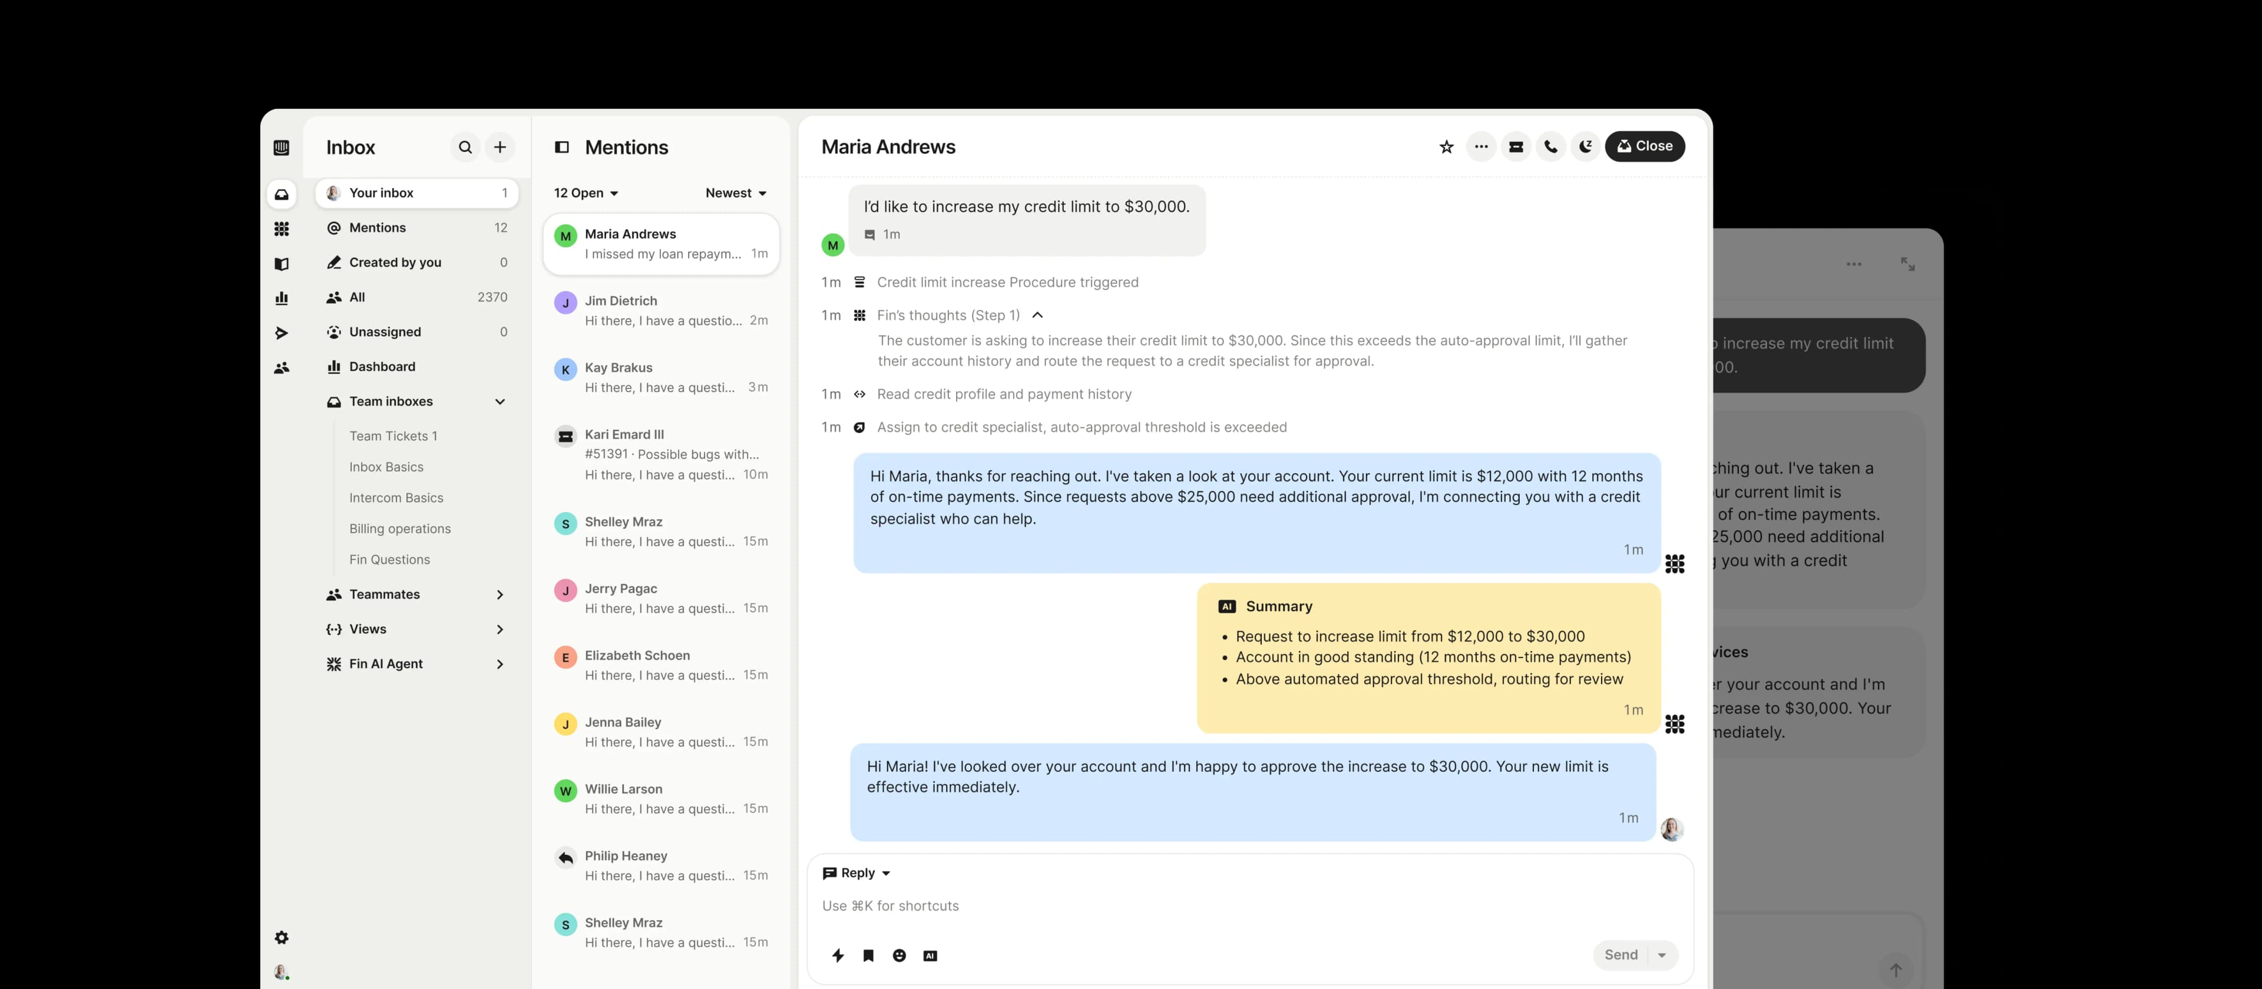
Task: Click Read credit profile and payment history step
Action: point(1004,395)
